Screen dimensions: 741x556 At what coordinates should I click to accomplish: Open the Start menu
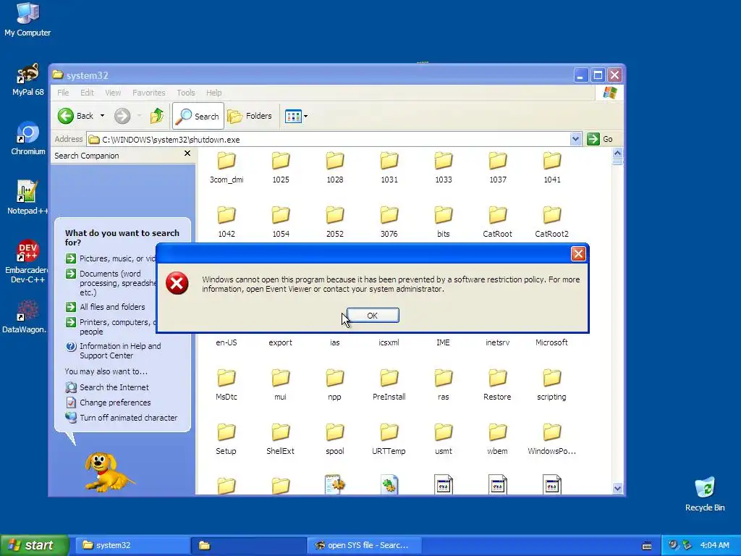point(34,545)
